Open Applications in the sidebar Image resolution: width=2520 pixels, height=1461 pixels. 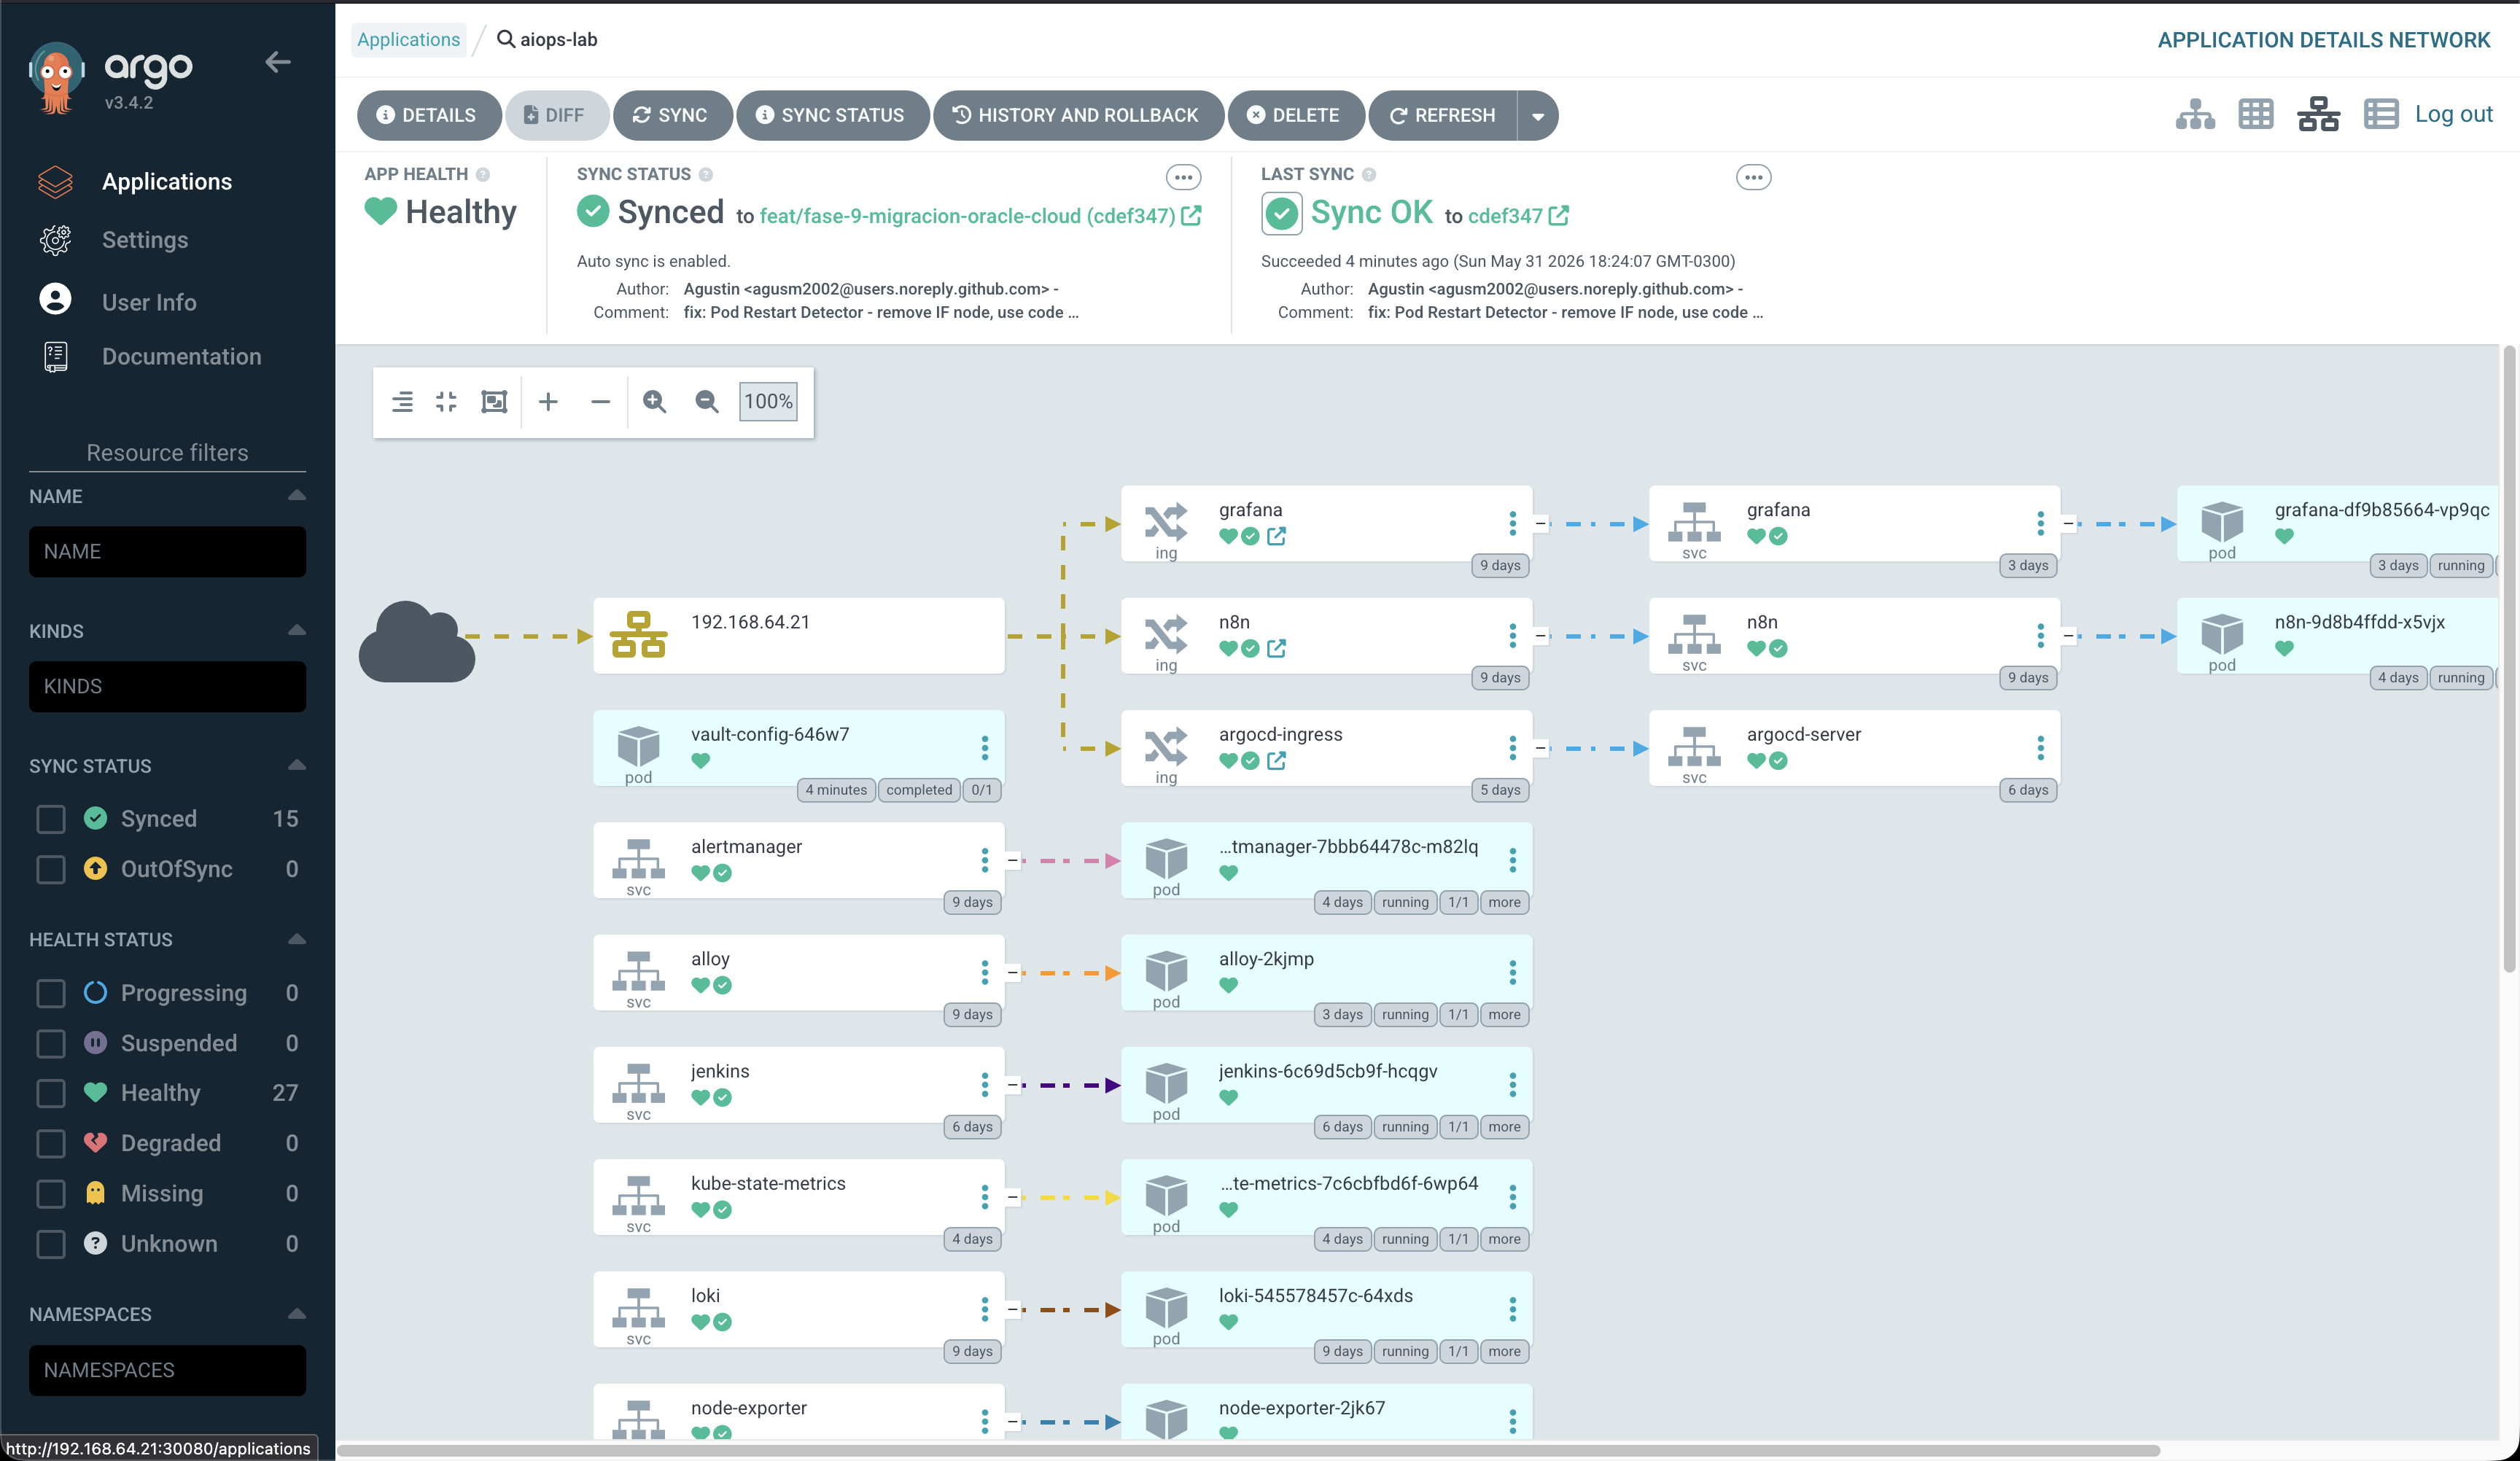[x=166, y=181]
